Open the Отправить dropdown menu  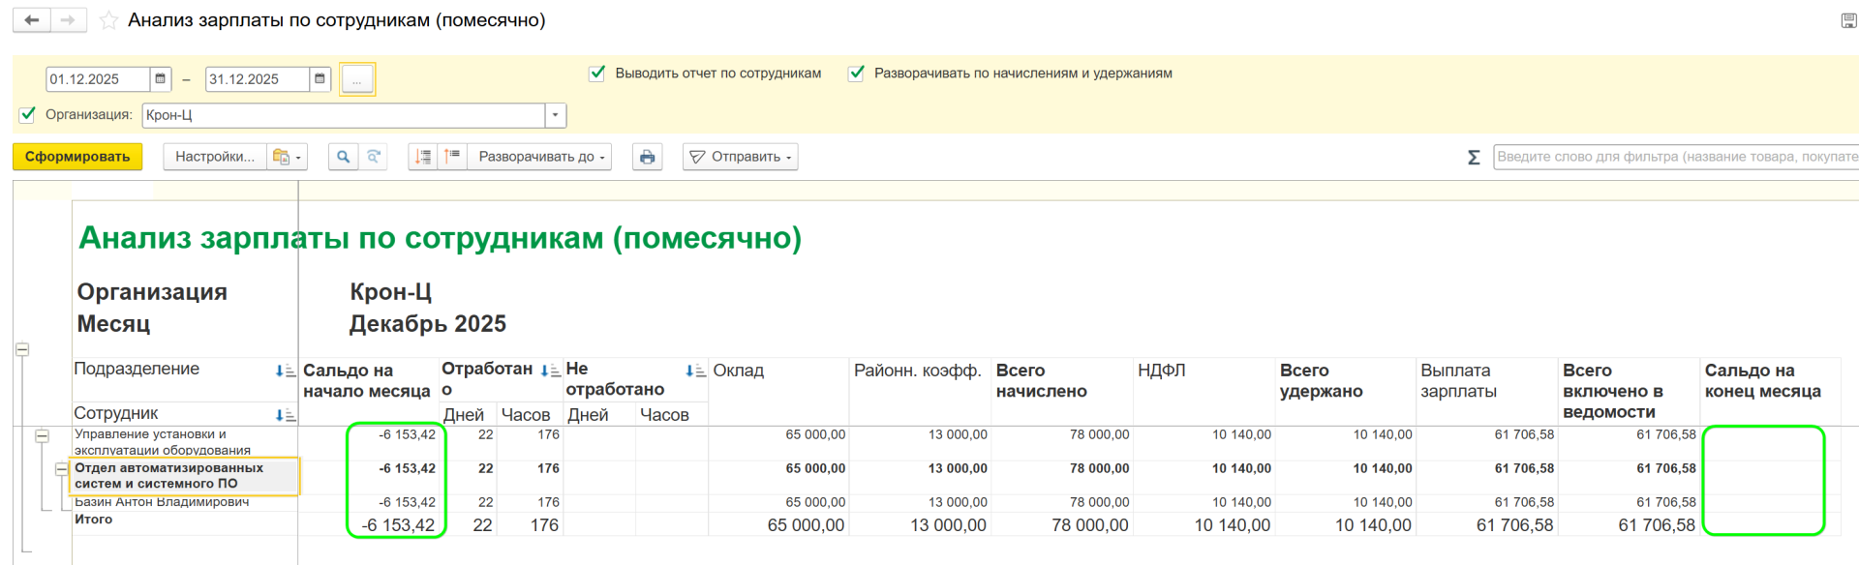[741, 157]
